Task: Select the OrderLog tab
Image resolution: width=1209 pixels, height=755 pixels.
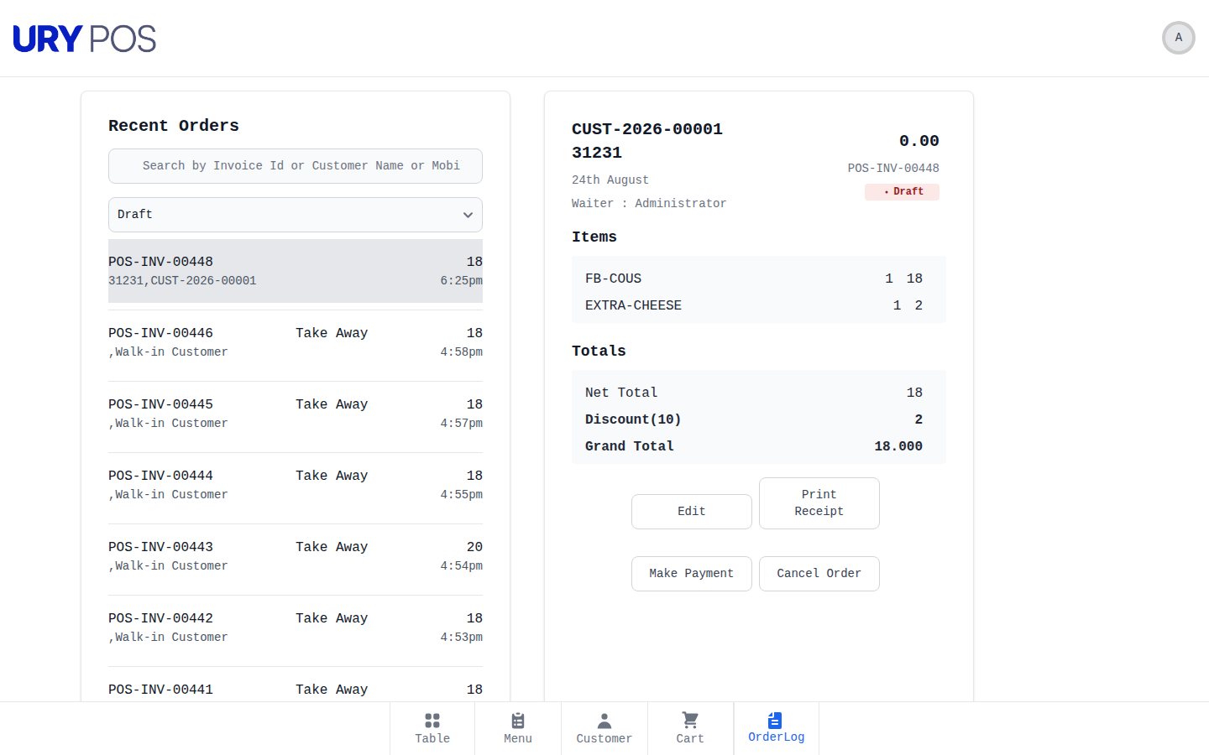Action: [777, 728]
